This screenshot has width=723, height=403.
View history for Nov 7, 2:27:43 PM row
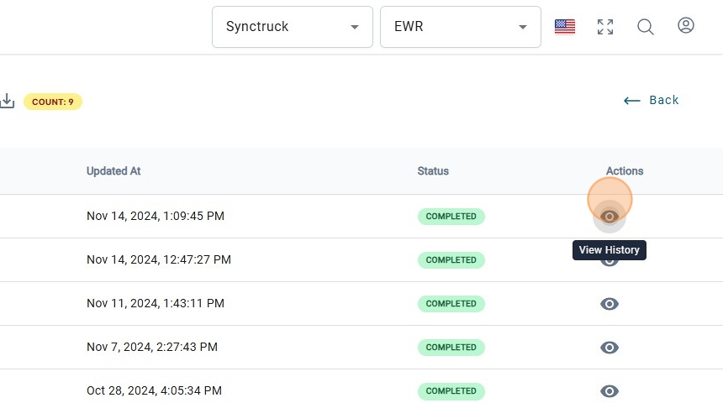(x=610, y=348)
